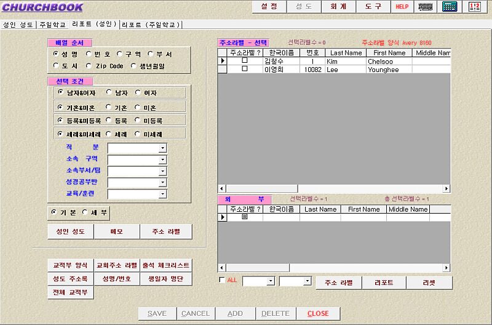492x325 pixels.
Task: Select the 구역 sort order radio
Action: 119,54
